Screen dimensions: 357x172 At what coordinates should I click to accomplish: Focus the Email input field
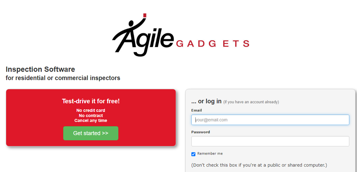click(270, 120)
